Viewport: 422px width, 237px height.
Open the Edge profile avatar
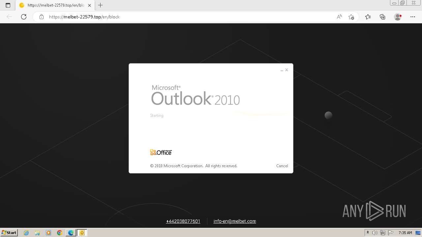[398, 17]
